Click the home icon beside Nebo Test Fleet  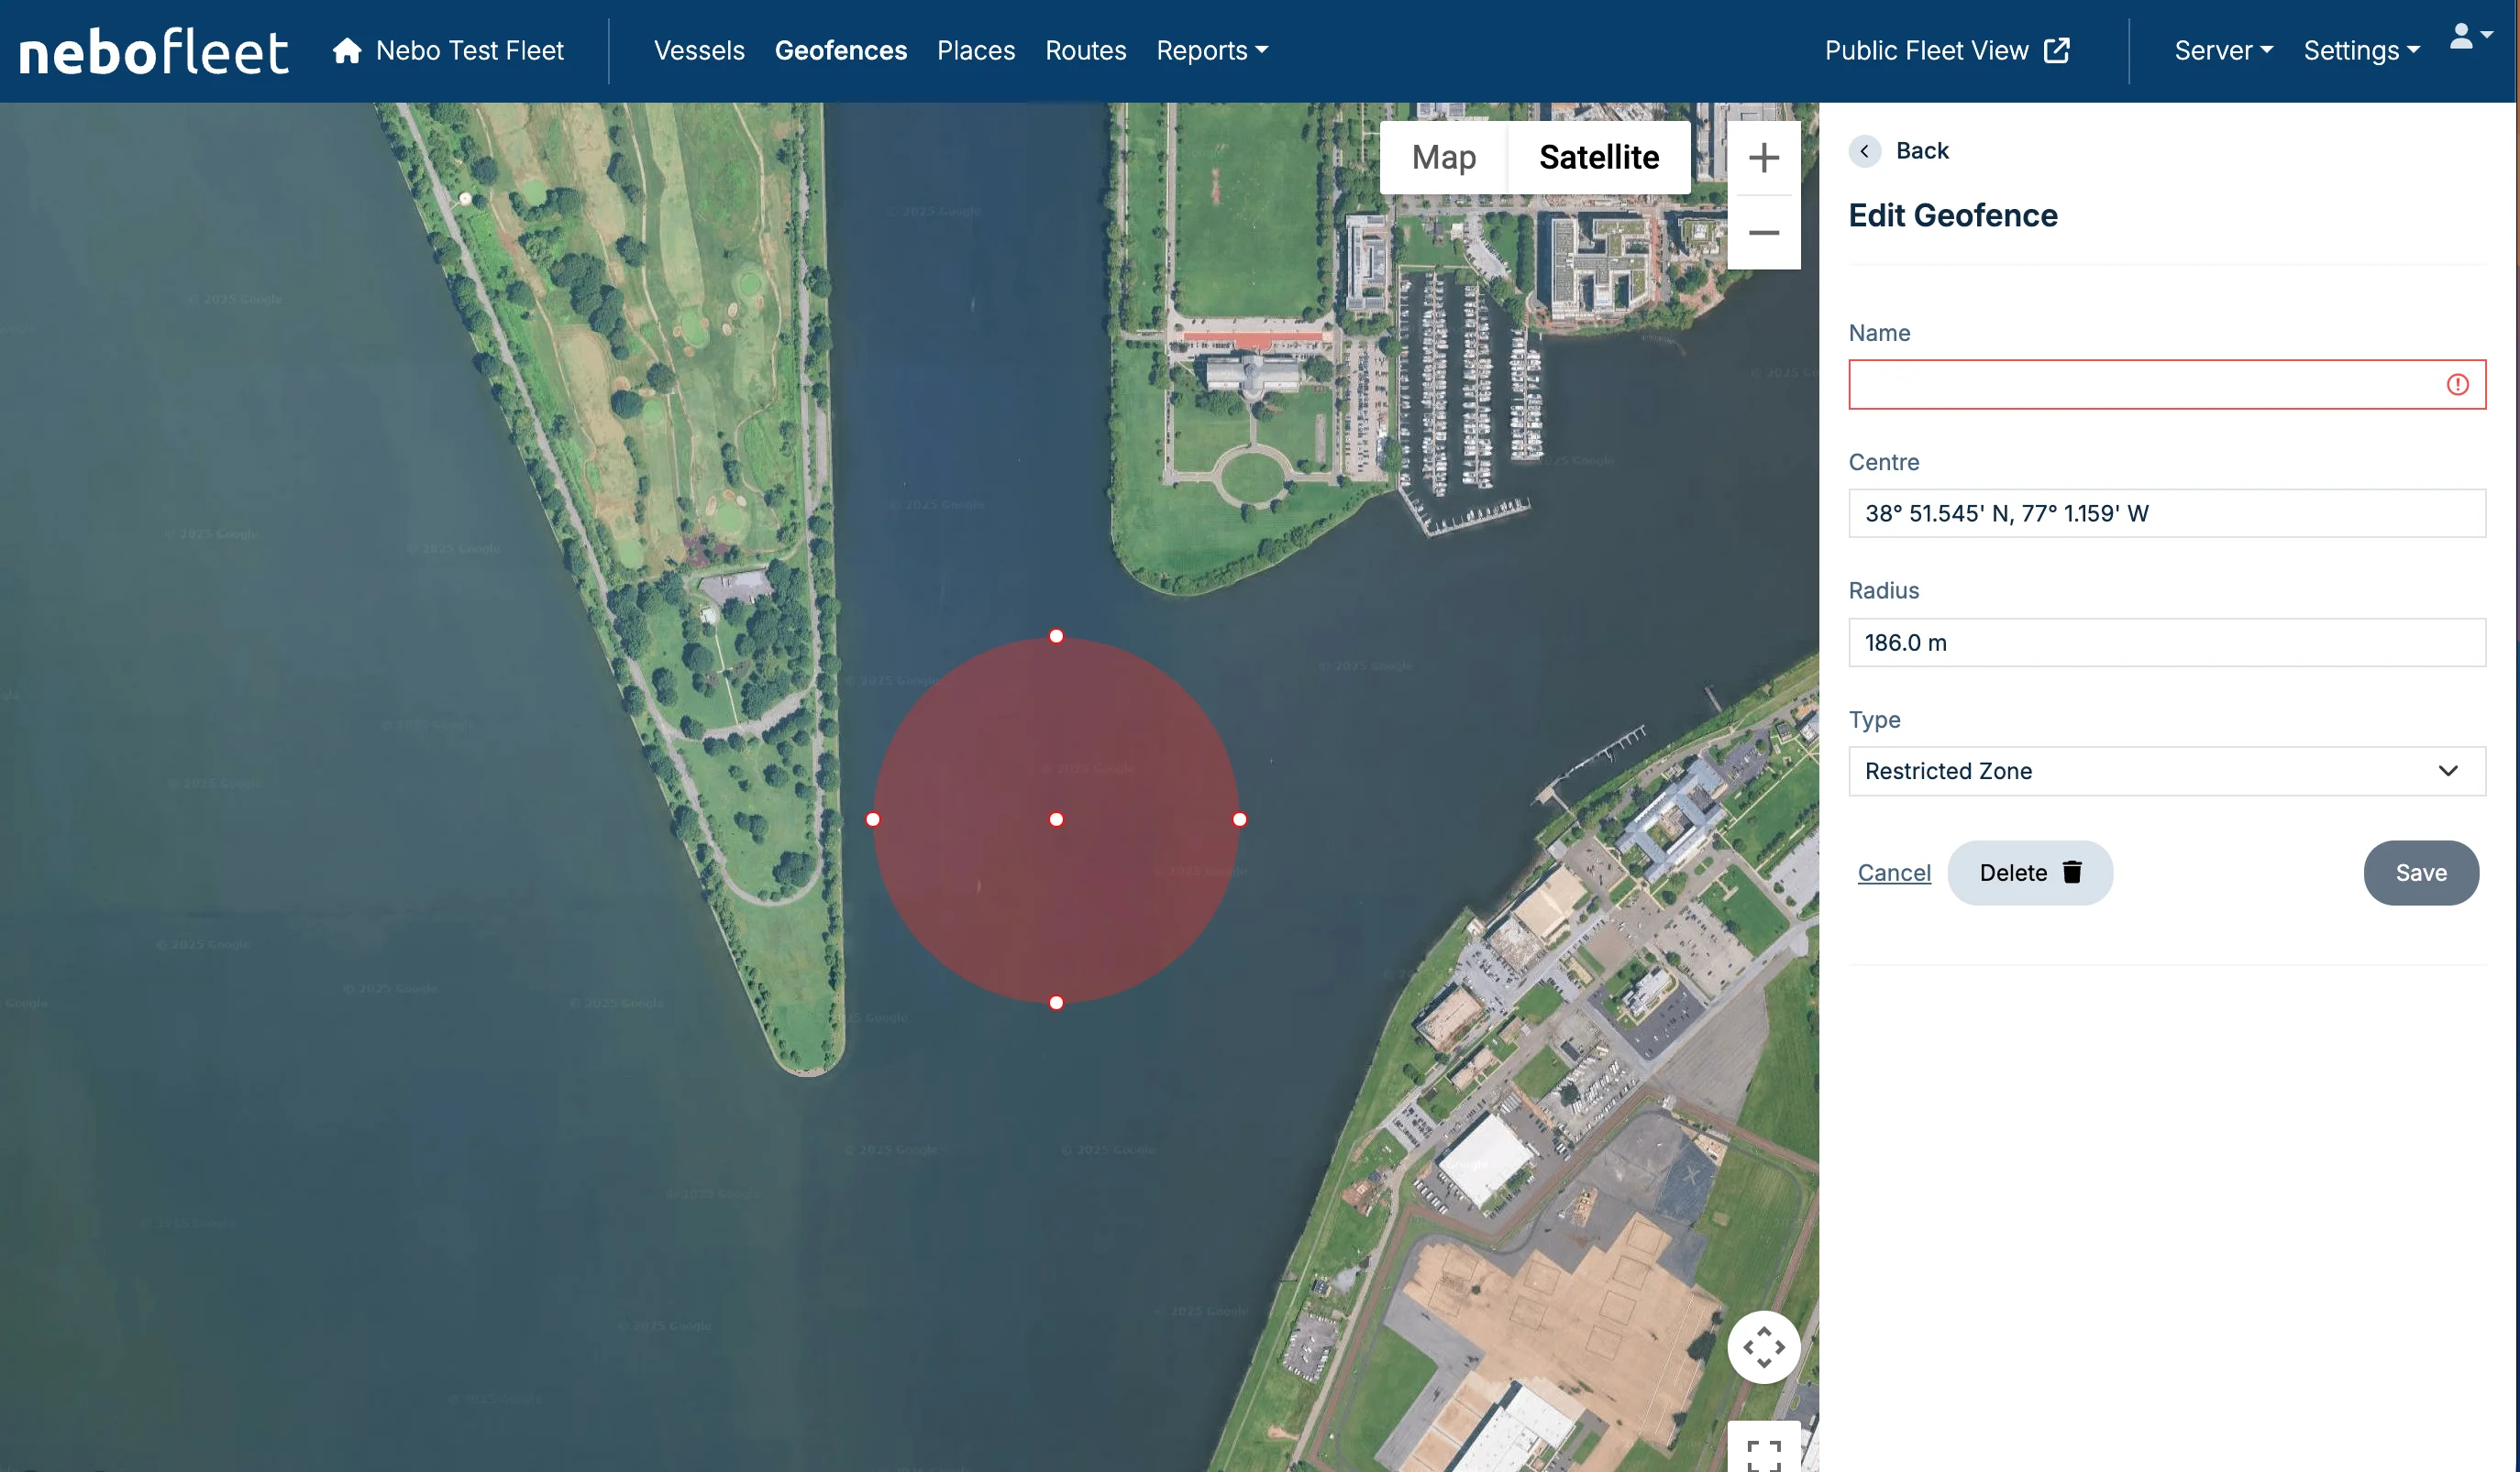347,51
